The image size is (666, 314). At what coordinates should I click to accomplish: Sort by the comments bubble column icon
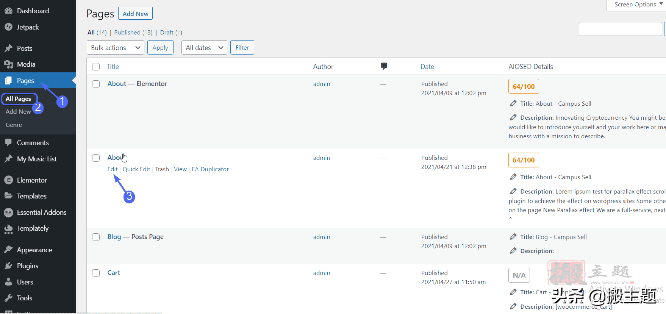click(x=384, y=66)
